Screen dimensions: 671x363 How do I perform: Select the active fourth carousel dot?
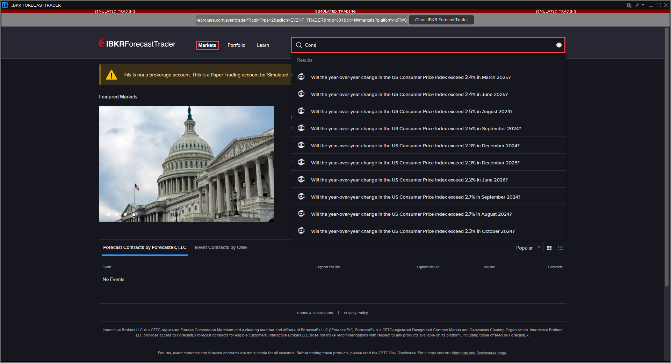[134, 215]
